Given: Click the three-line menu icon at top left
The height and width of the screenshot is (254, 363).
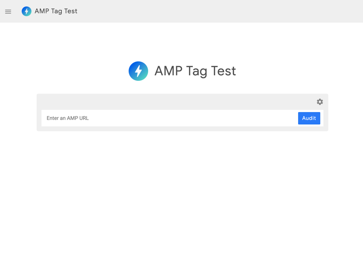Looking at the screenshot, I should coord(8,11).
